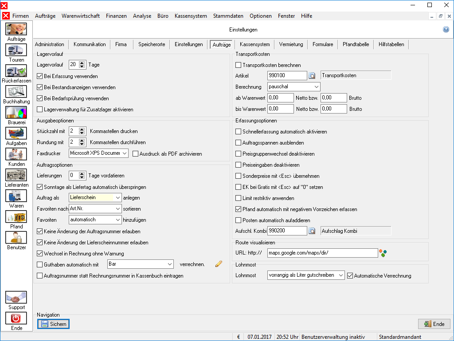Open Pfand icon in sidebar
The image size is (454, 341).
pyautogui.click(x=16, y=216)
